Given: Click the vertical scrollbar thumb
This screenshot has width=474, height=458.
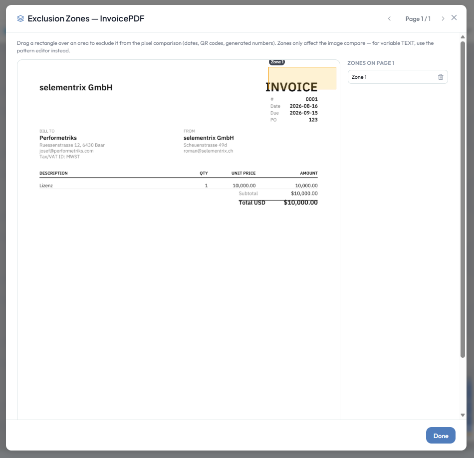Looking at the screenshot, I should click(463, 200).
